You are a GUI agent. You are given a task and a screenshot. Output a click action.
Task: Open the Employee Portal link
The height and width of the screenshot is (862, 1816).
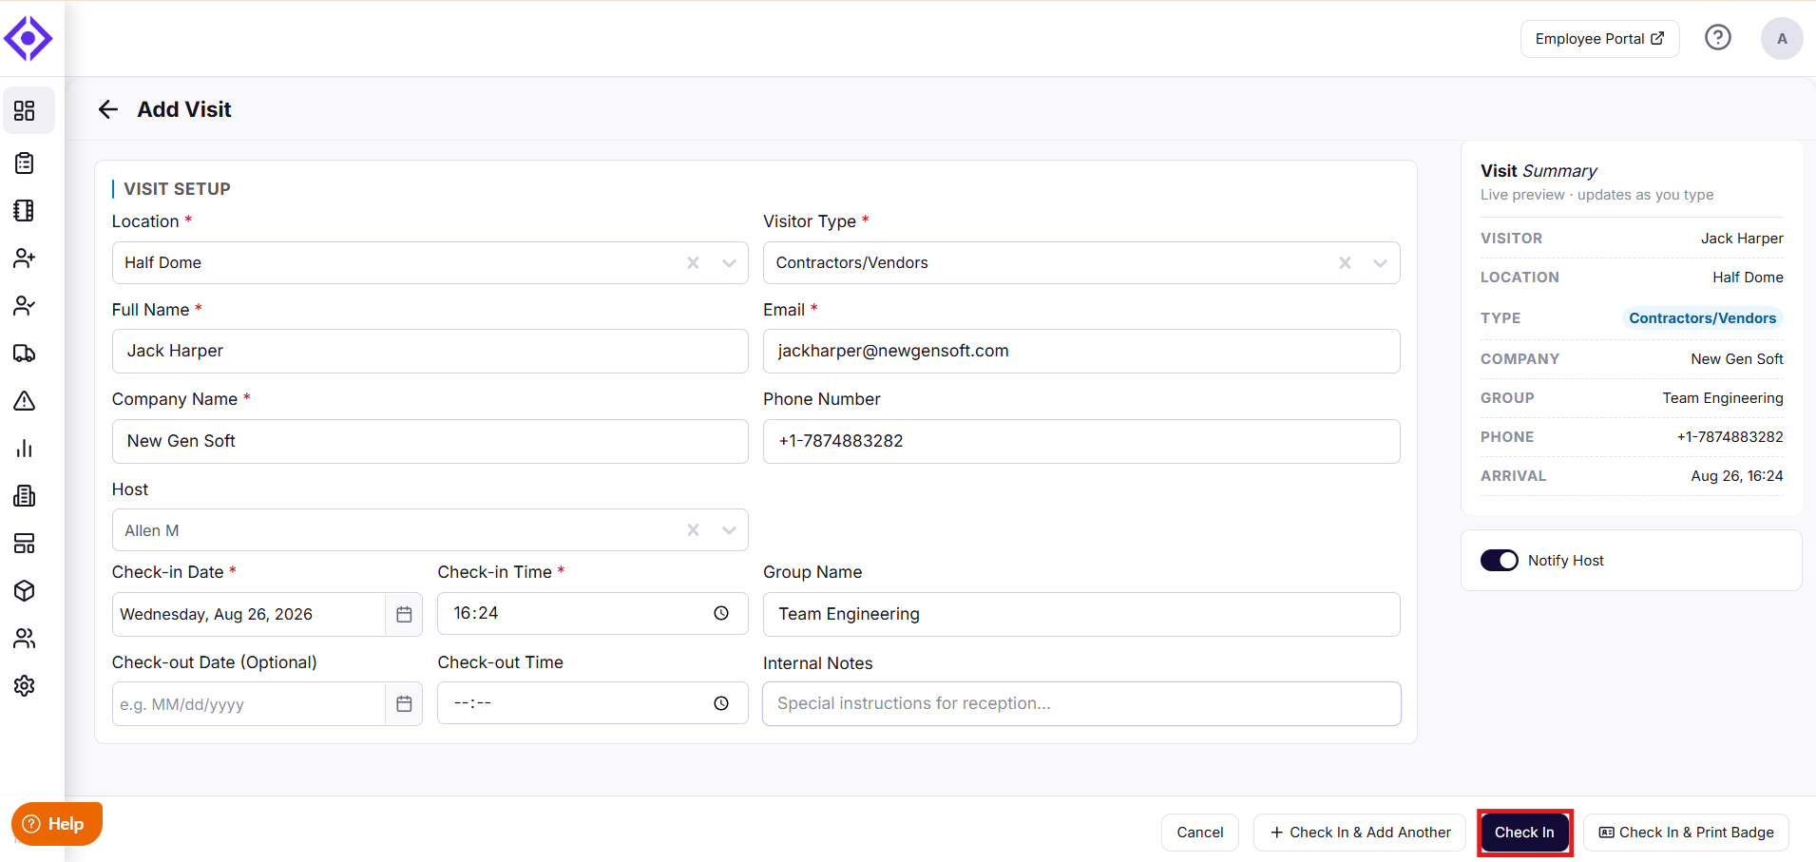pos(1599,39)
